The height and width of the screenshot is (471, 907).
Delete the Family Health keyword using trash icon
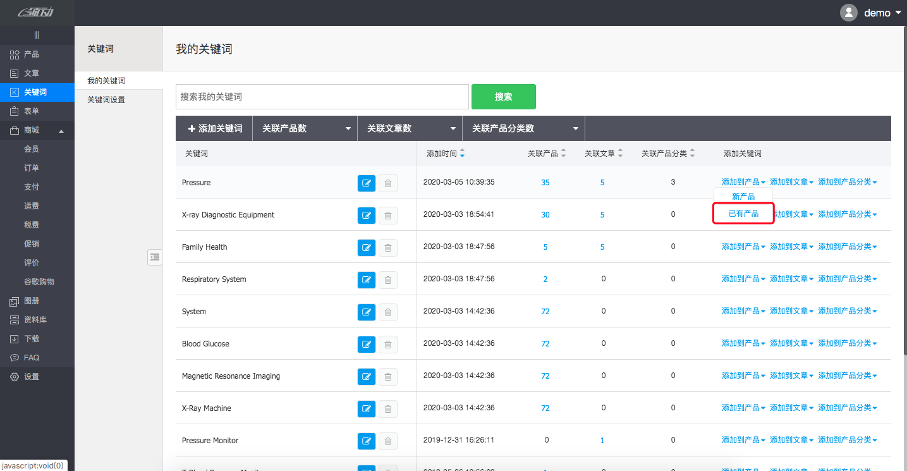tap(388, 247)
